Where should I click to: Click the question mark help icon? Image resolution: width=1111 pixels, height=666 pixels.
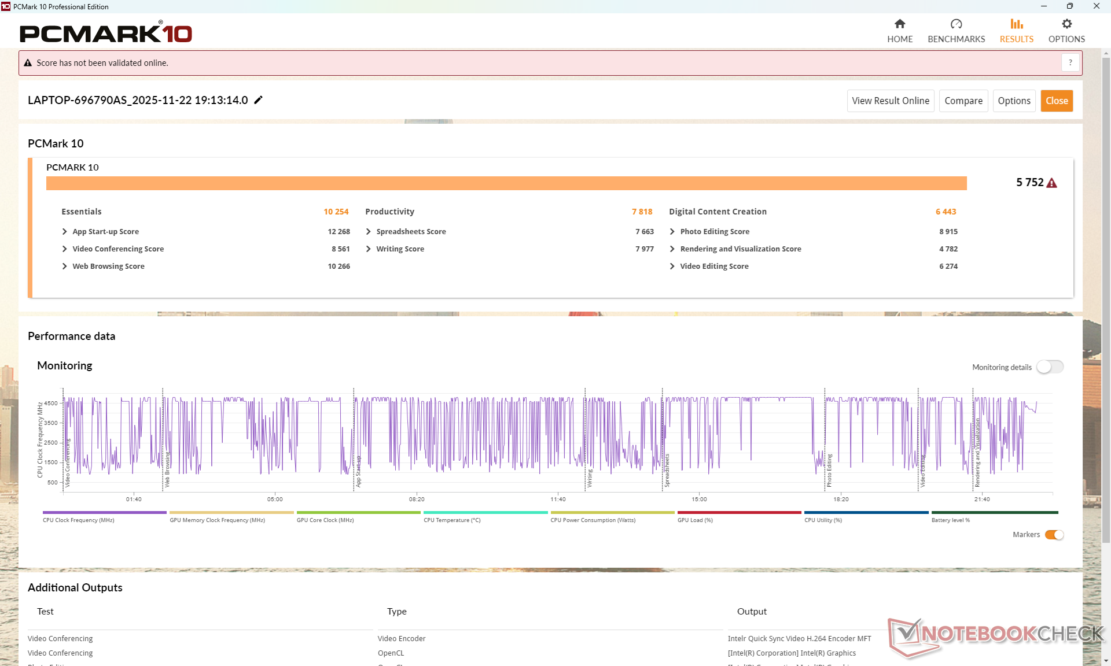1070,62
